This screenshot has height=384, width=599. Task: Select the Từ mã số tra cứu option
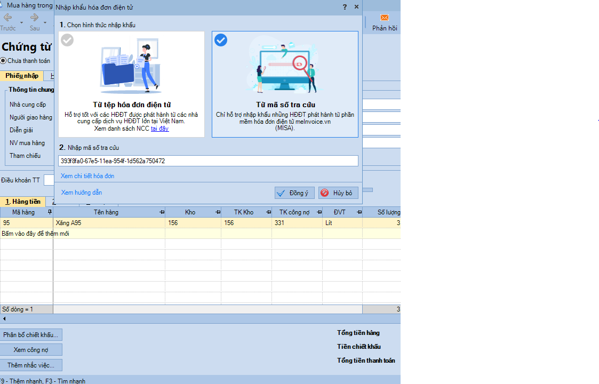[x=285, y=84]
